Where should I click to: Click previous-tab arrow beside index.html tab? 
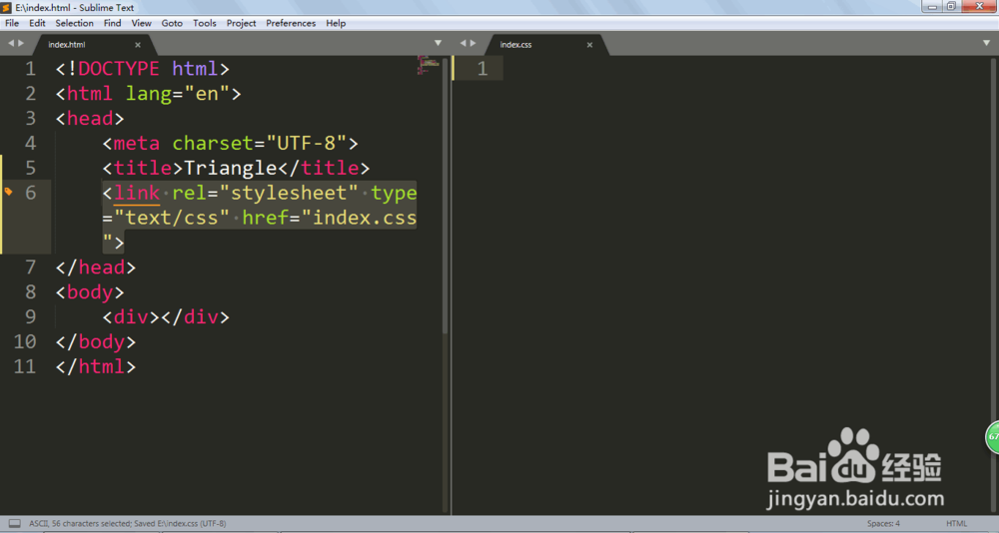click(11, 43)
